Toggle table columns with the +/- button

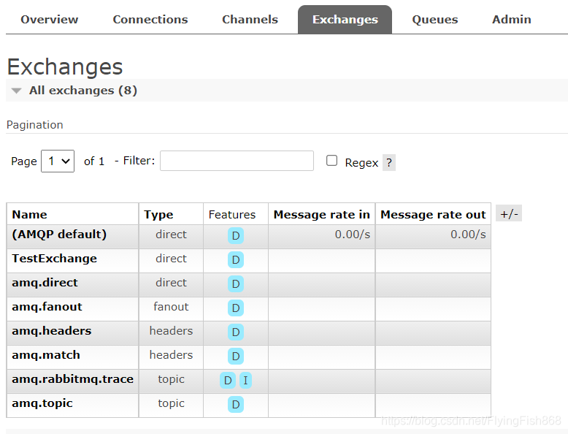pyautogui.click(x=509, y=214)
